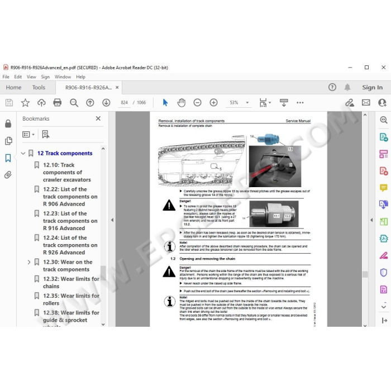Activate the Hand pan tool

coord(182,102)
